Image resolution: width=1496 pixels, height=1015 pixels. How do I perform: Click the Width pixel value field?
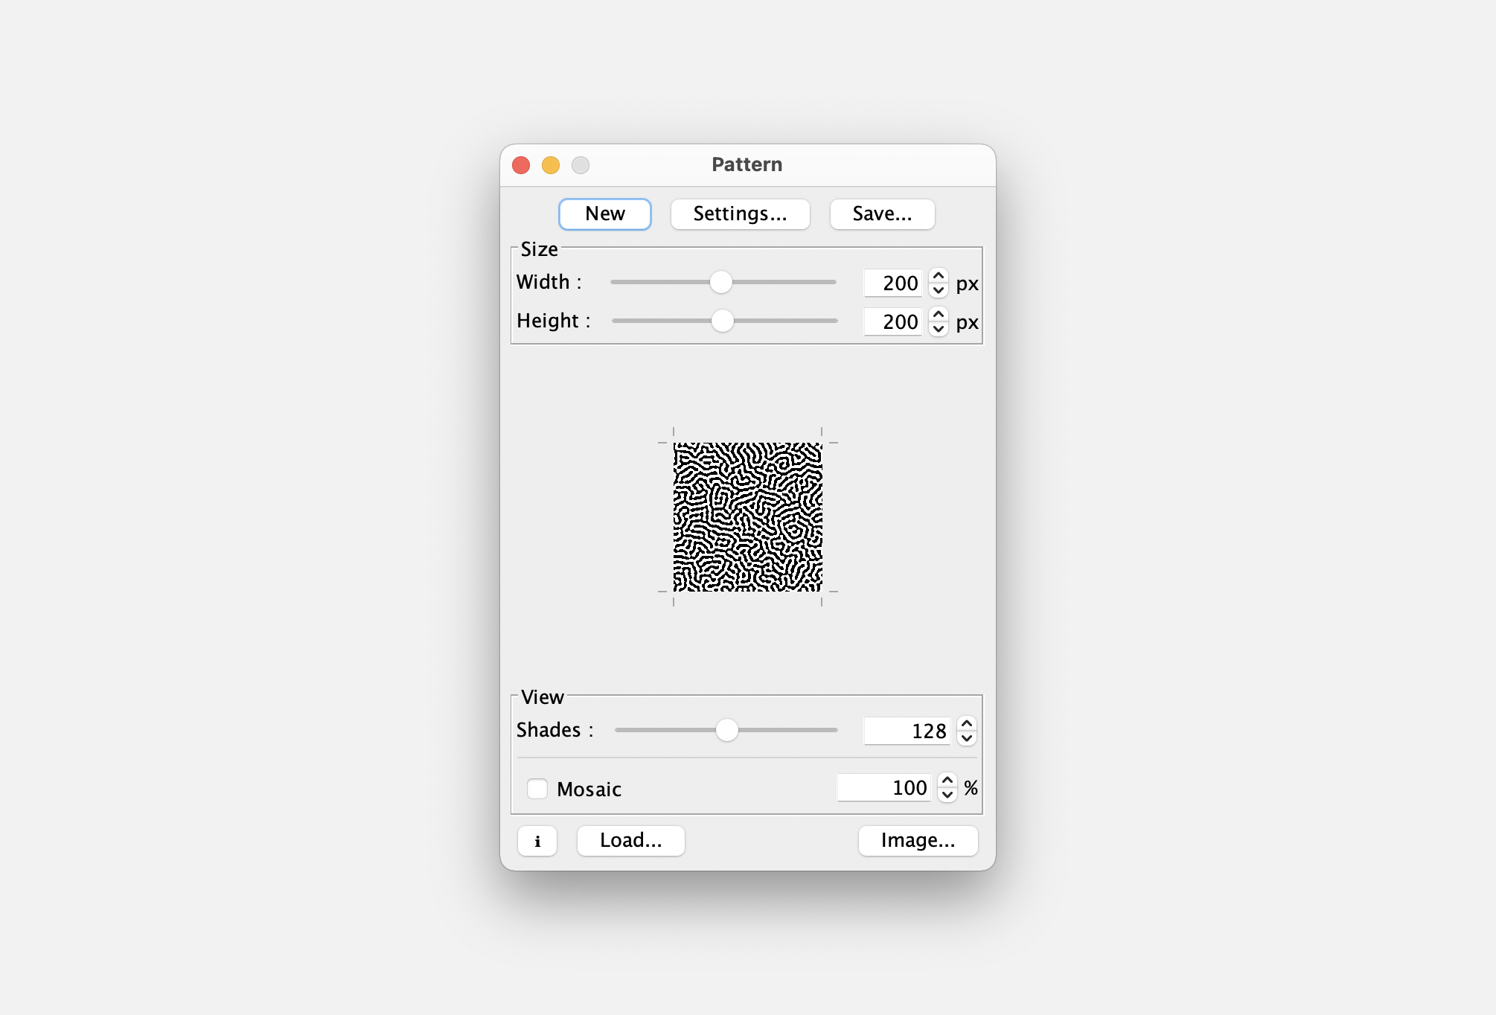tap(893, 284)
